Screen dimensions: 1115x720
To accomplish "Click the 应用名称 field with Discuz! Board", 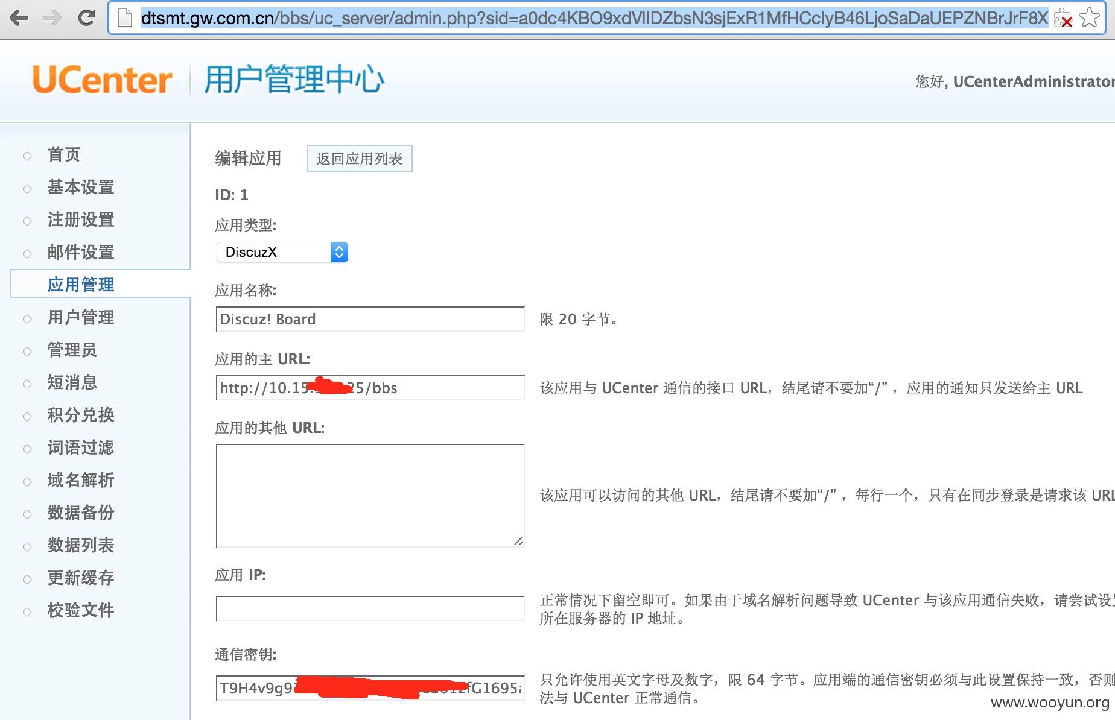I will click(x=370, y=319).
